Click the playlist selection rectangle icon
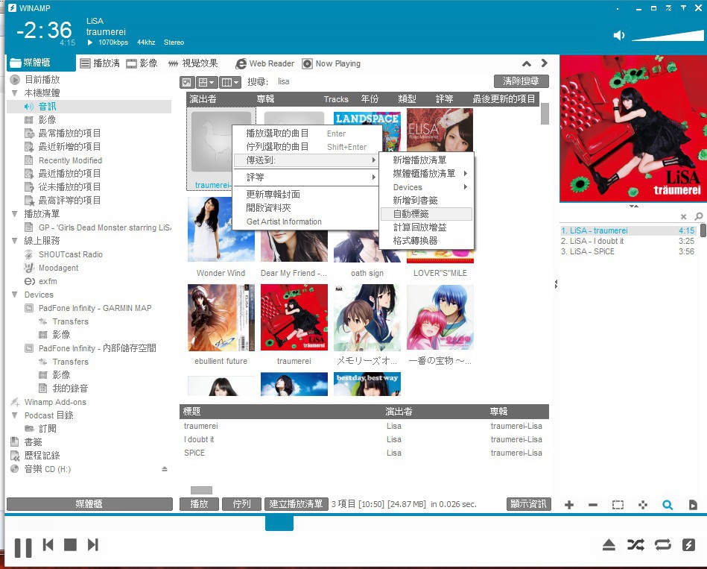This screenshot has height=569, width=707. point(618,505)
